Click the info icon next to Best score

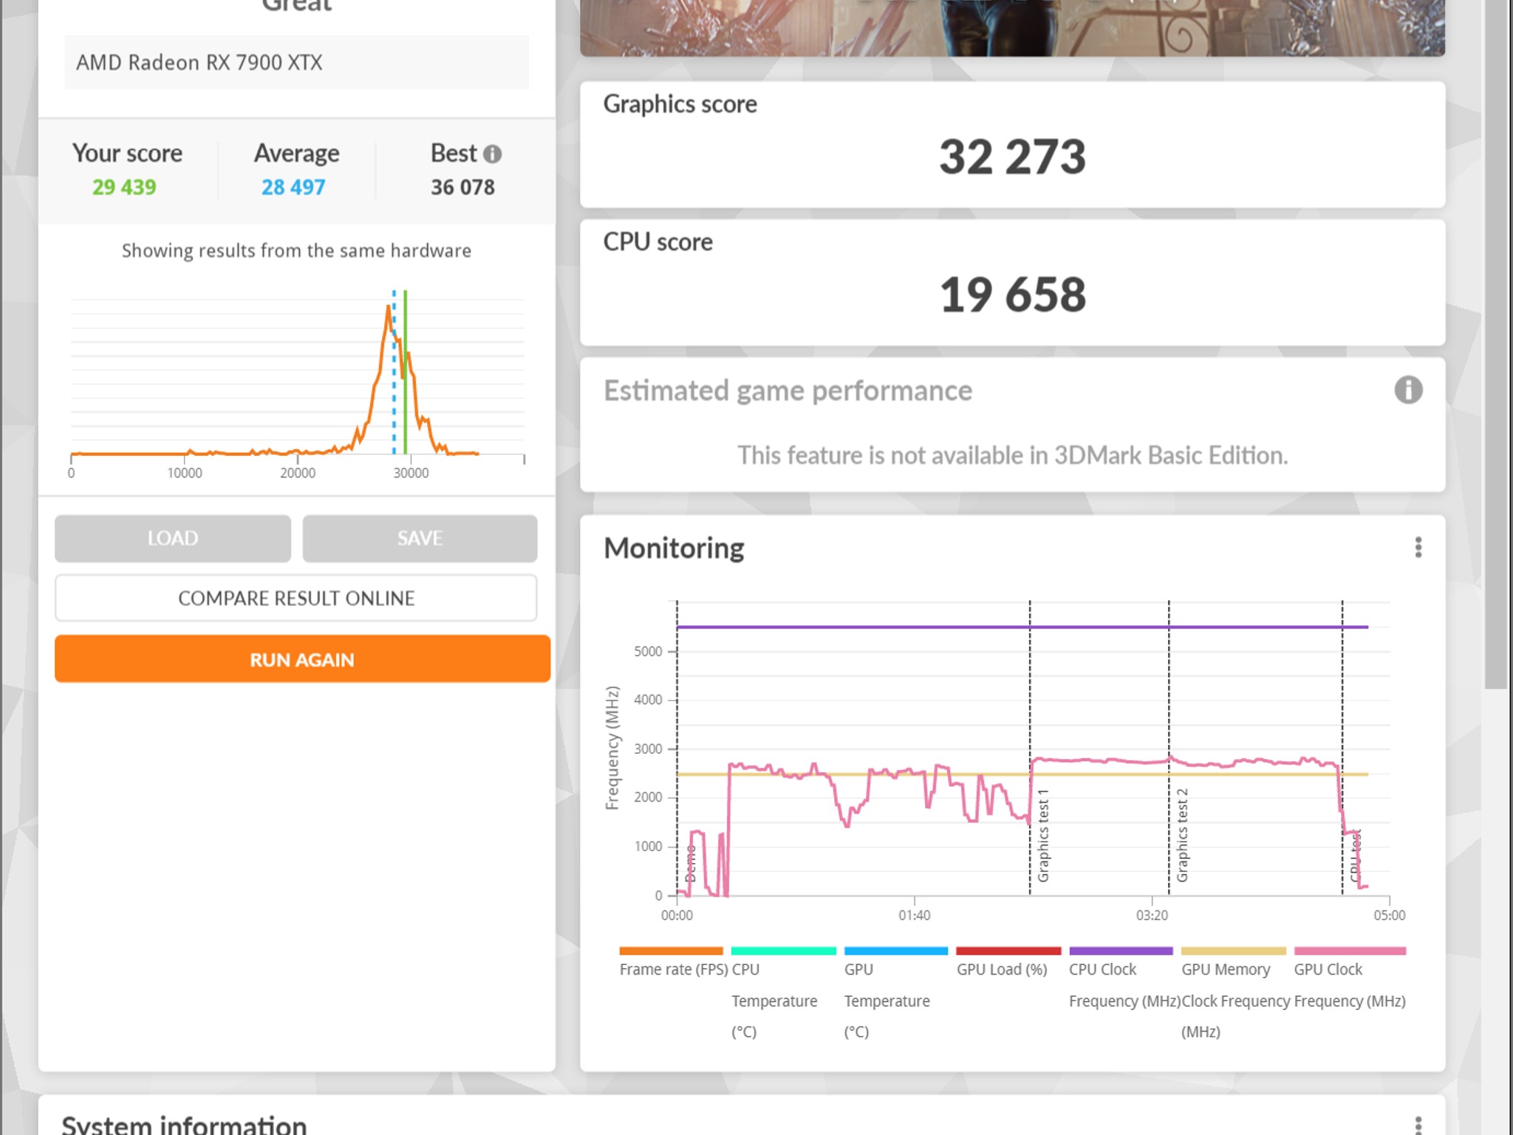(x=492, y=154)
